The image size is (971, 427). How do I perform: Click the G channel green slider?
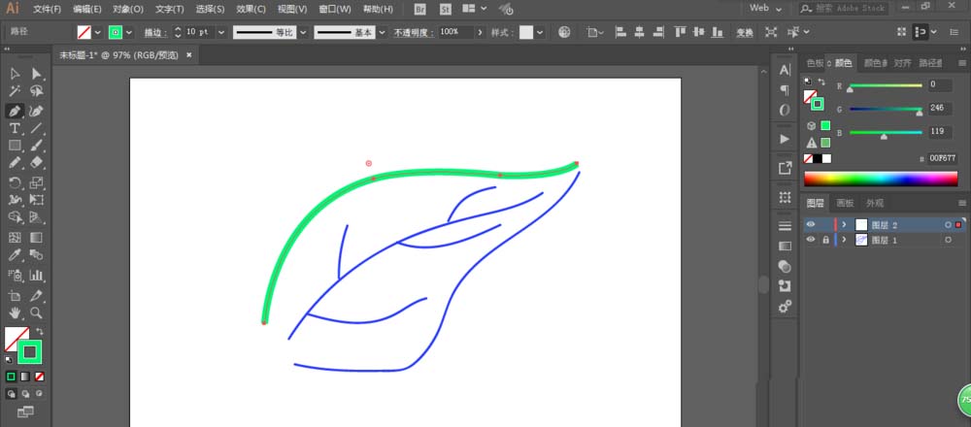pyautogui.click(x=886, y=110)
